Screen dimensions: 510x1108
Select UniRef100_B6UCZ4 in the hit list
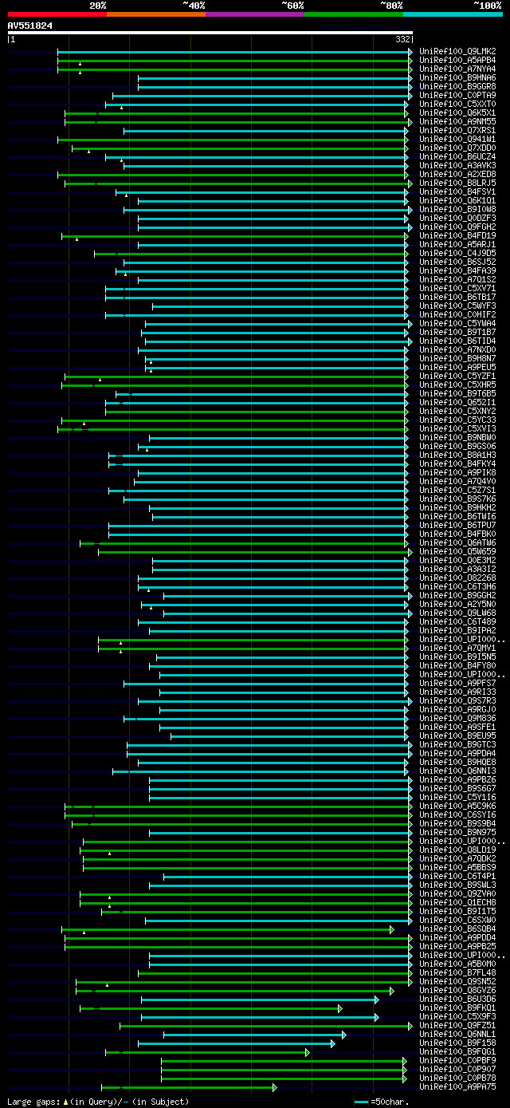pos(457,156)
